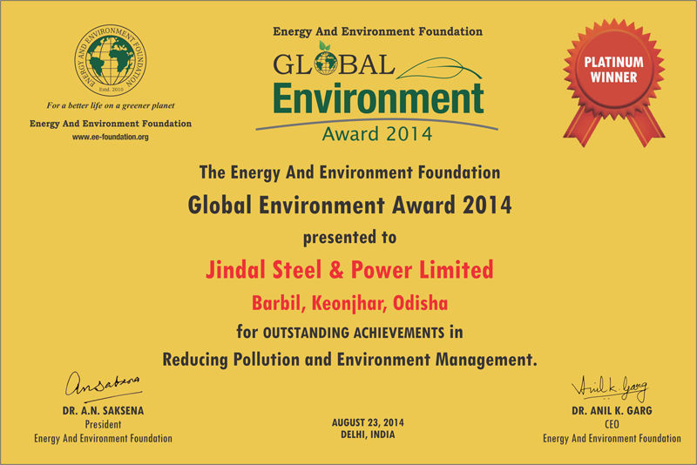Click the name 'DR. A.N. SAKSENA'
This screenshot has width=697, height=465.
103,411
